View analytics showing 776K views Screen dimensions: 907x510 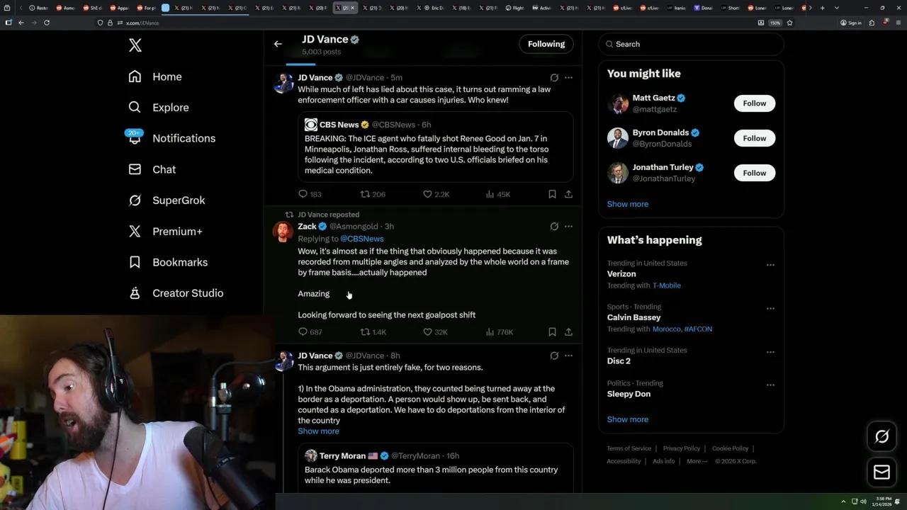tap(499, 332)
